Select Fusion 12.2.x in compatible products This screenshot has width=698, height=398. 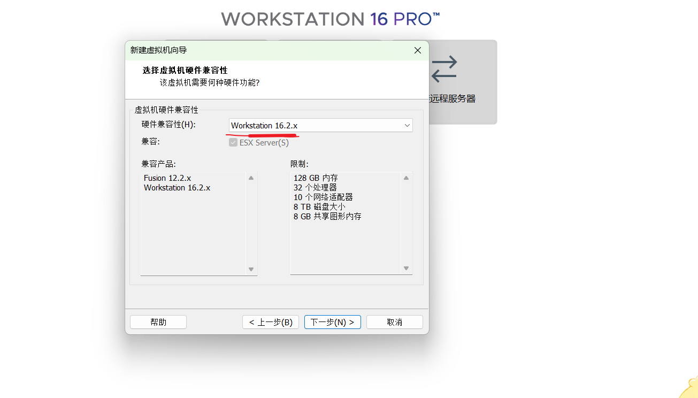(x=167, y=178)
